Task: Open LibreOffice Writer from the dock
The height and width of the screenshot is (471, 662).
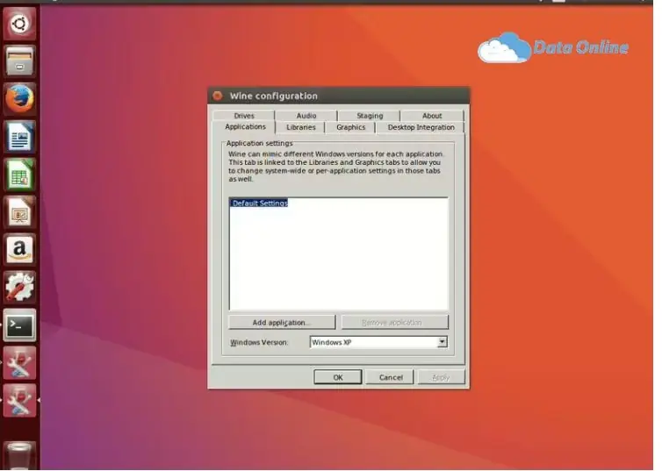Action: [x=19, y=137]
